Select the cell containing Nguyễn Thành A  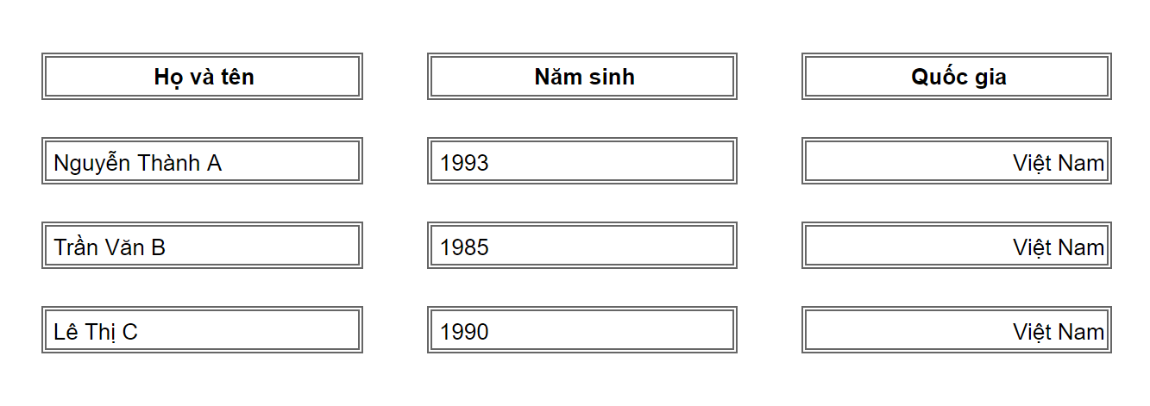point(202,161)
